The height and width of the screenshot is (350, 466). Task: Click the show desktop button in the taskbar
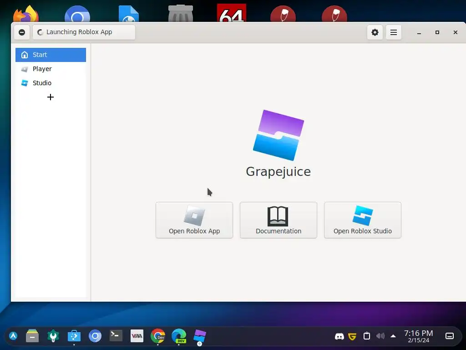pos(450,336)
